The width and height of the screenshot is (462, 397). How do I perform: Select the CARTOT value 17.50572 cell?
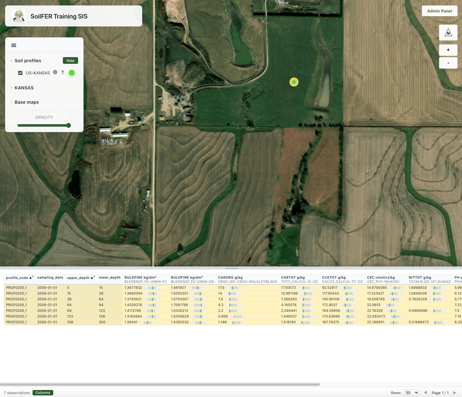(300, 288)
